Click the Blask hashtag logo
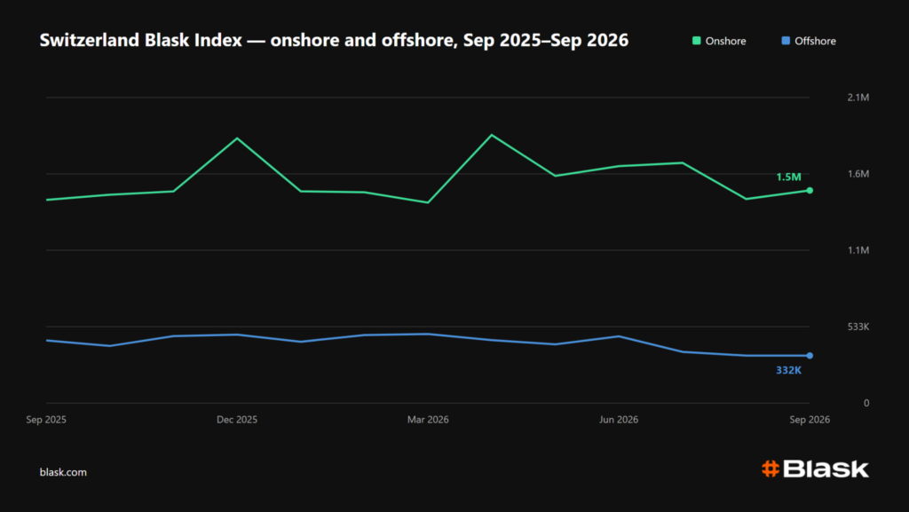 click(x=815, y=469)
